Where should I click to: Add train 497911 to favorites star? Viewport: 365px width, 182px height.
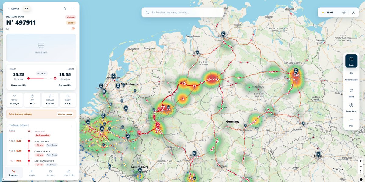click(64, 8)
